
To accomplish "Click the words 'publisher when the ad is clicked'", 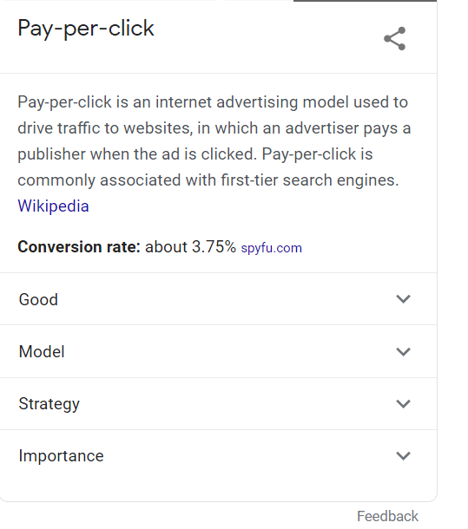I will click(x=137, y=153).
